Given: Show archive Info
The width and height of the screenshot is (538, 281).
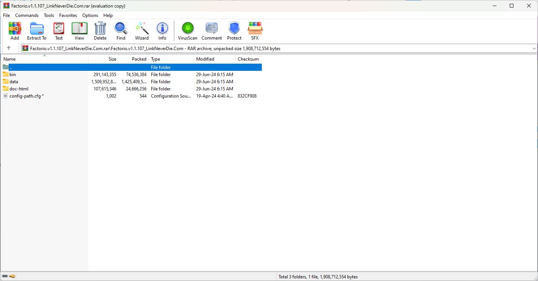Looking at the screenshot, I should [x=162, y=31].
